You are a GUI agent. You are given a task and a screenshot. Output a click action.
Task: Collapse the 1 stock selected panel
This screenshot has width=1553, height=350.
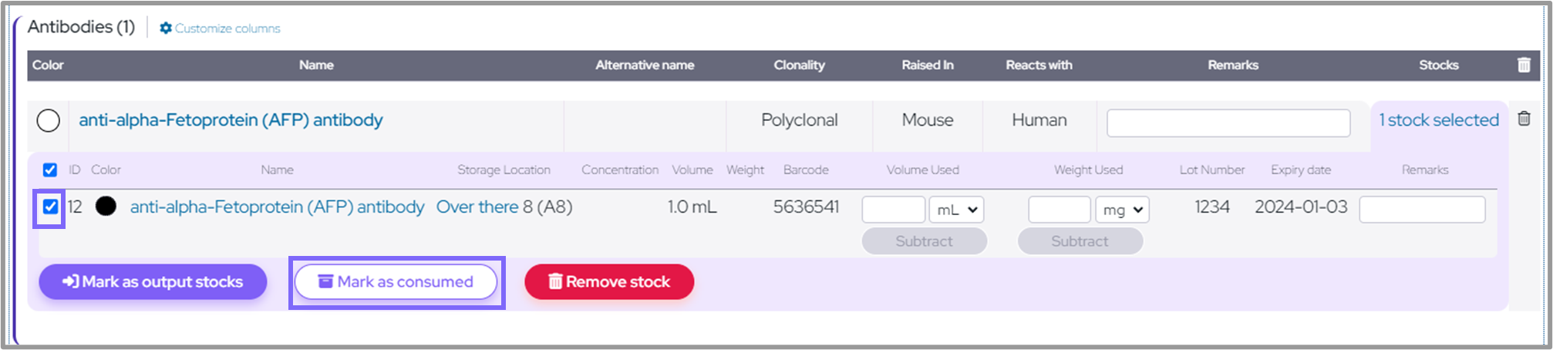click(1438, 120)
